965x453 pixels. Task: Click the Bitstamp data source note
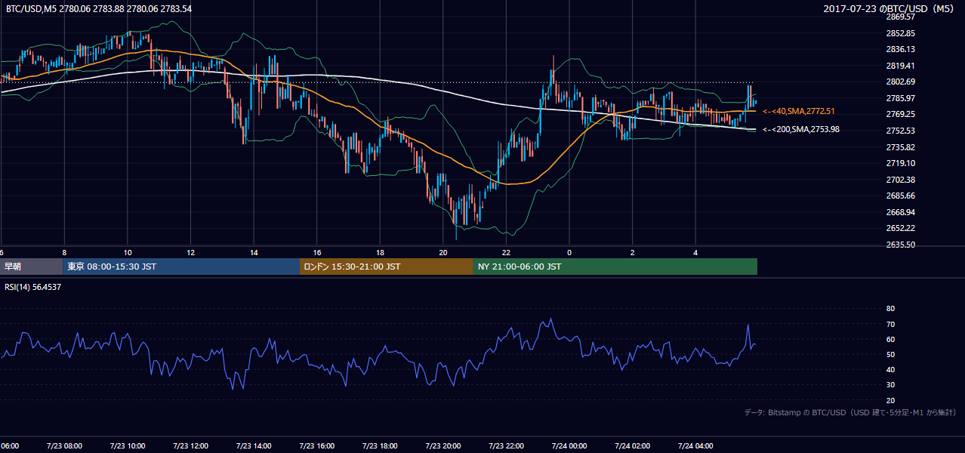[x=850, y=412]
